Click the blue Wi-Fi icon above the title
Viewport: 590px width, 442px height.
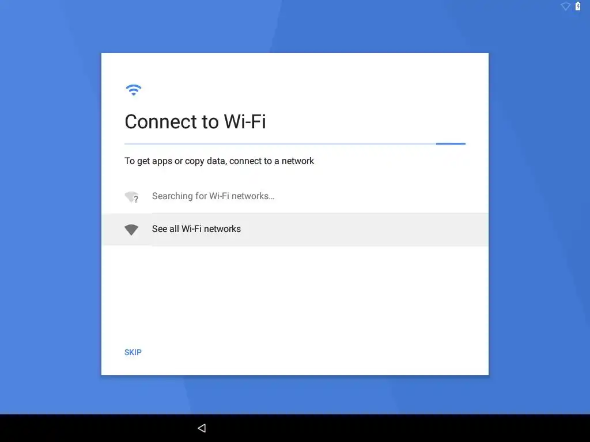click(133, 90)
